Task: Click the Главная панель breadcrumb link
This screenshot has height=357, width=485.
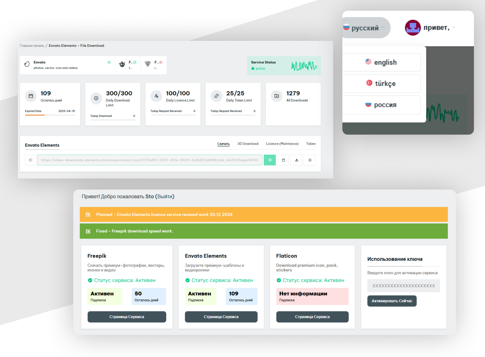Action: [32, 46]
